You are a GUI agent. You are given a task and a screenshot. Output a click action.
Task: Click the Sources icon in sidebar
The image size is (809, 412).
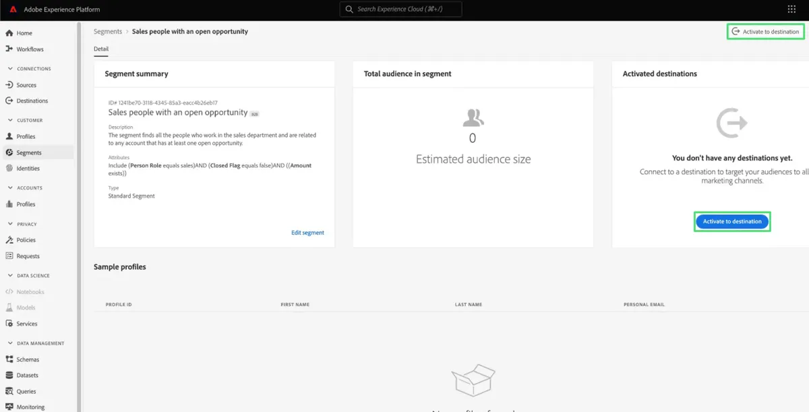(x=9, y=85)
